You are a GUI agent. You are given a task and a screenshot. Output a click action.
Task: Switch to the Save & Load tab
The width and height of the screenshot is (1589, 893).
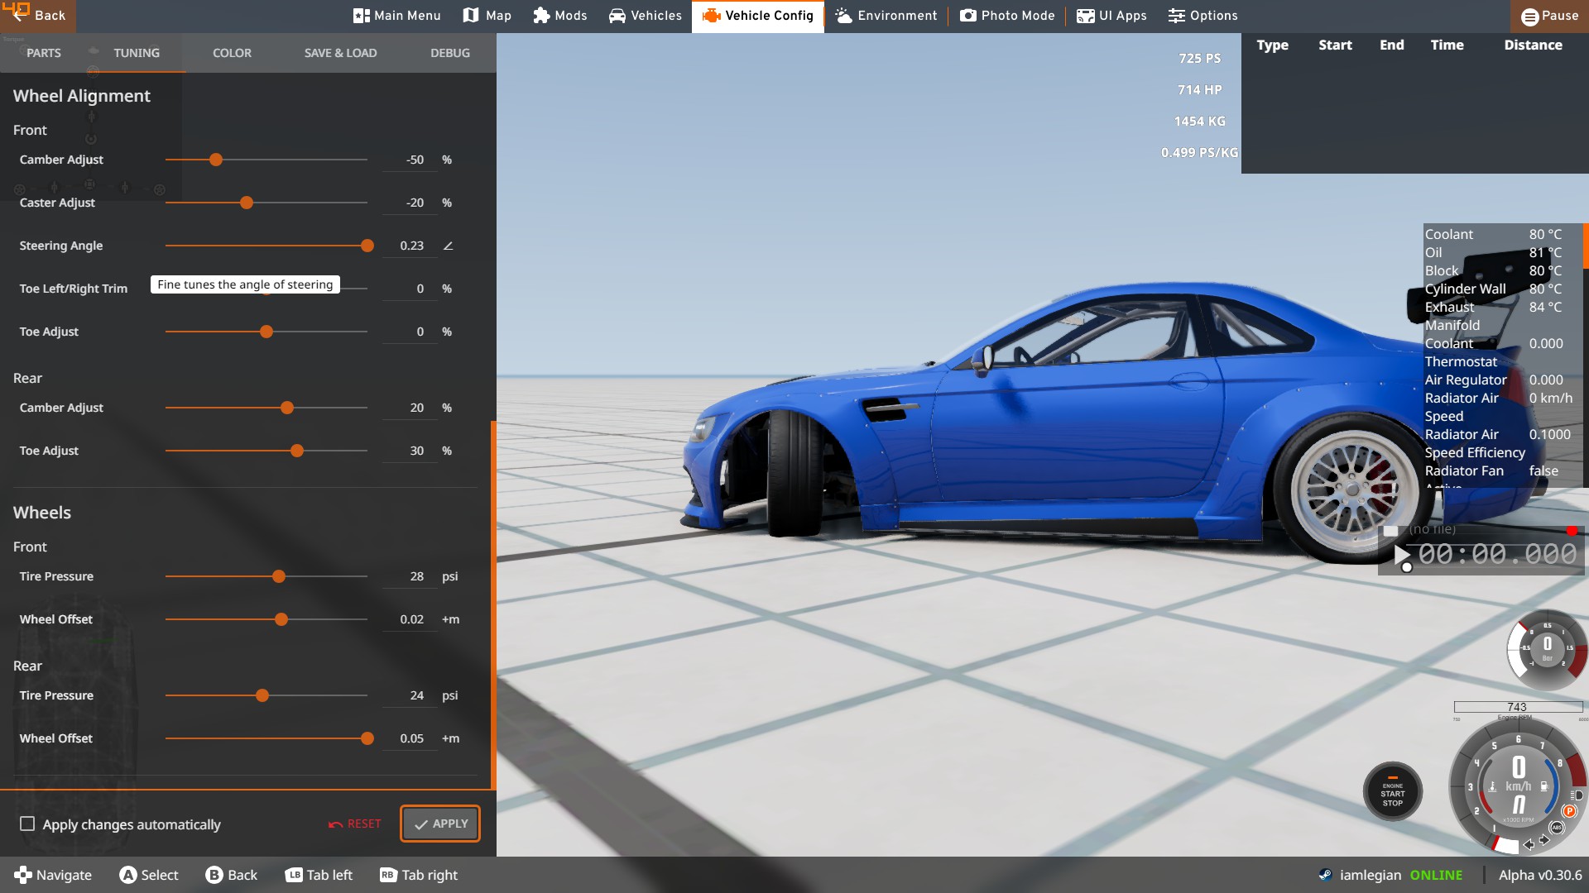click(x=340, y=53)
